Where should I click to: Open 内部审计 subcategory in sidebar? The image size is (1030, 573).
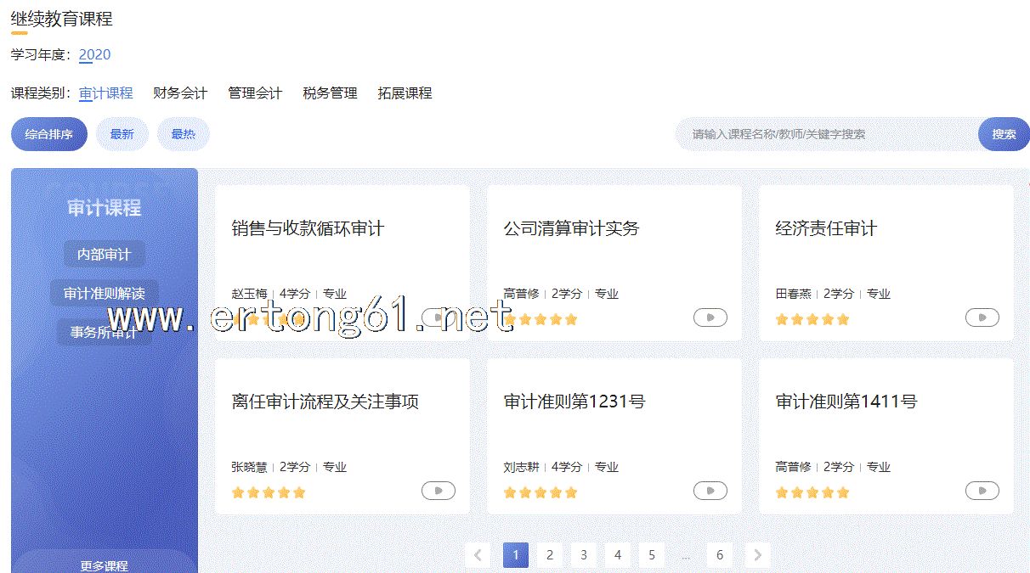tap(104, 254)
